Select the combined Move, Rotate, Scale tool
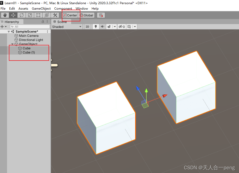The height and width of the screenshot is (173, 239). pos(46,15)
